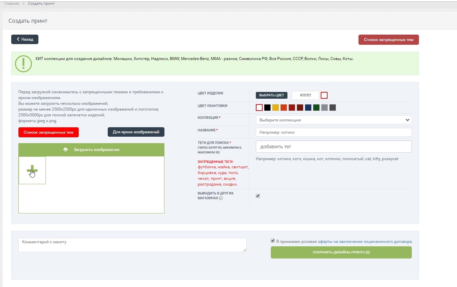
Task: Go to 'Главная' in the breadcrumb
Action: tap(12, 3)
